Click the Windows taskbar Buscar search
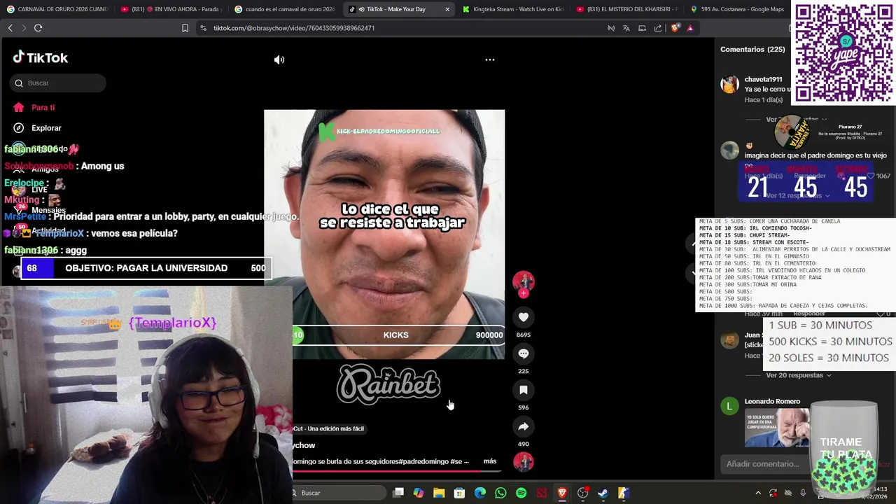 [337, 493]
